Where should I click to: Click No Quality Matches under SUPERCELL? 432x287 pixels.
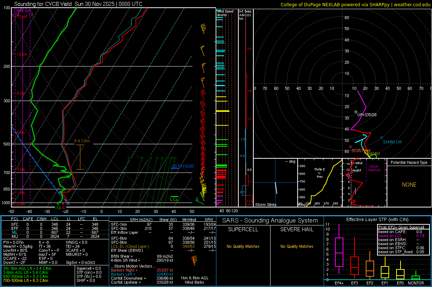coord(243,246)
